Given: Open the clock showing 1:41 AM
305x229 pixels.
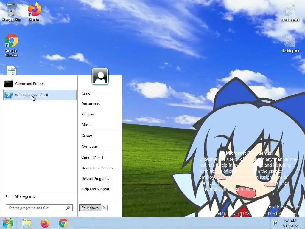Looking at the screenshot, I should [x=290, y=223].
